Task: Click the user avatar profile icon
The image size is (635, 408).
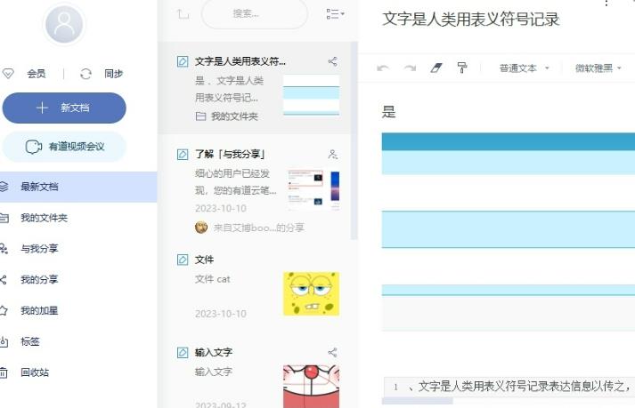Action: pos(63,27)
